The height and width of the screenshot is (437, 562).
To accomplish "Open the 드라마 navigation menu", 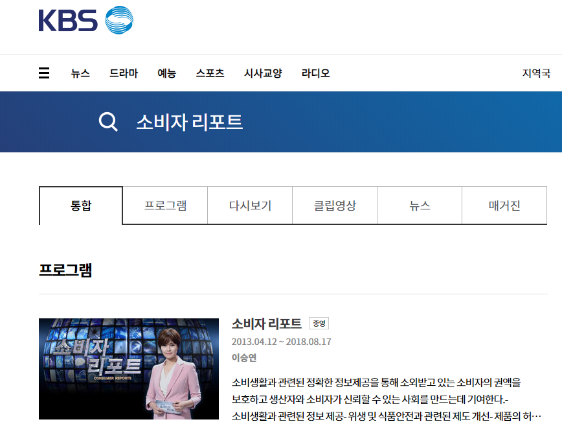I will [x=124, y=73].
